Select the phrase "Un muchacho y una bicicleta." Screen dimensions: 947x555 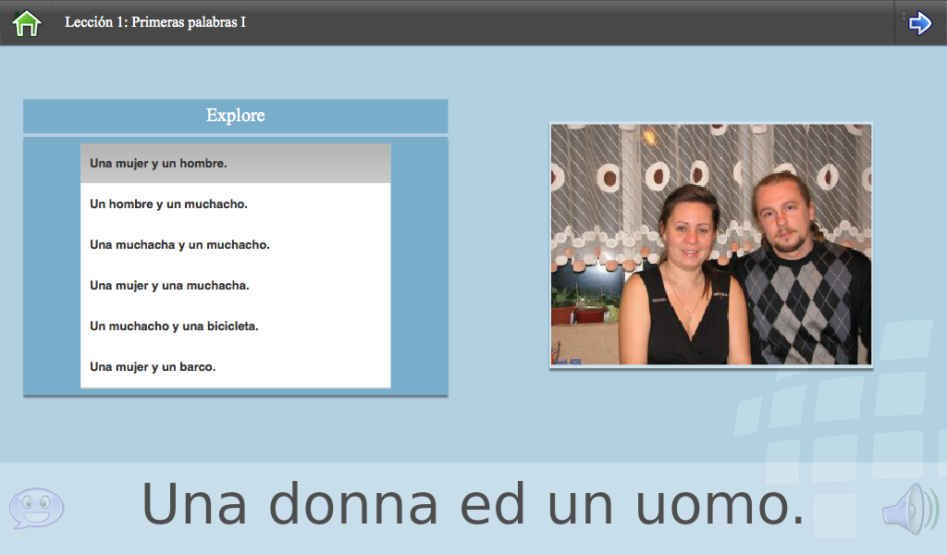236,327
